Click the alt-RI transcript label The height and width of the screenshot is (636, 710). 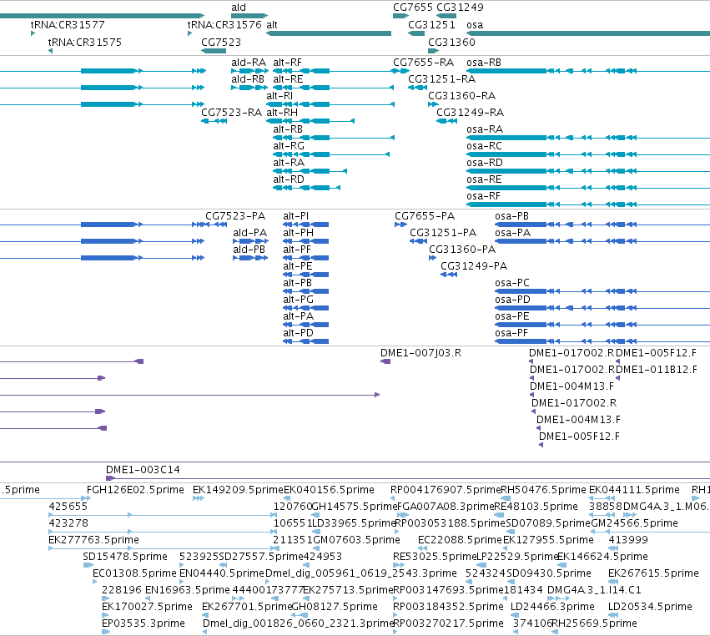279,96
